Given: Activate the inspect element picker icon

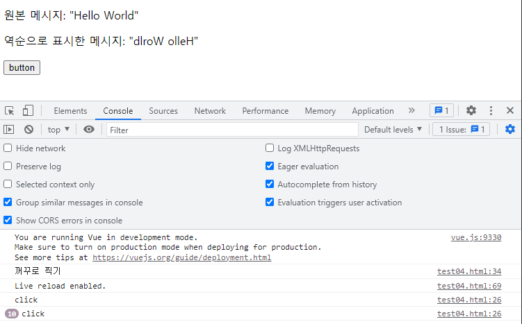Looking at the screenshot, I should pyautogui.click(x=9, y=110).
